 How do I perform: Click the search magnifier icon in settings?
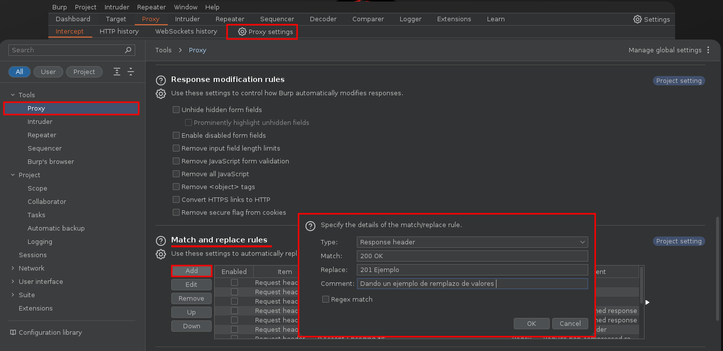tap(128, 50)
